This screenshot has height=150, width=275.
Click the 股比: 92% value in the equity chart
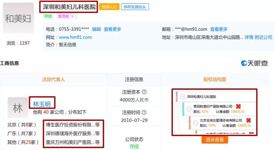pyautogui.click(x=201, y=112)
